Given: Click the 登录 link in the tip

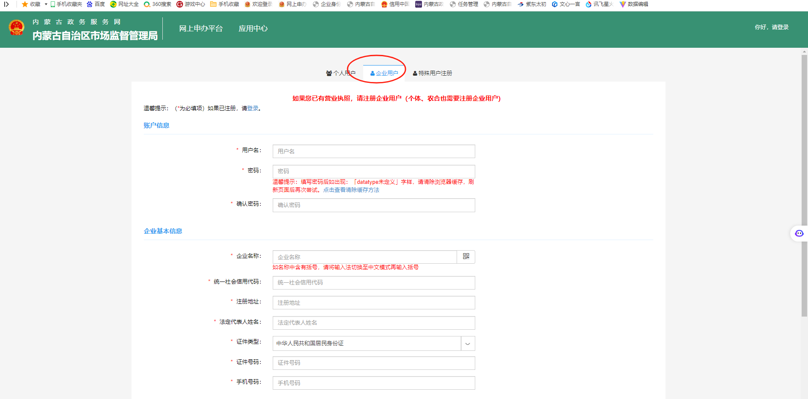Looking at the screenshot, I should (x=253, y=108).
